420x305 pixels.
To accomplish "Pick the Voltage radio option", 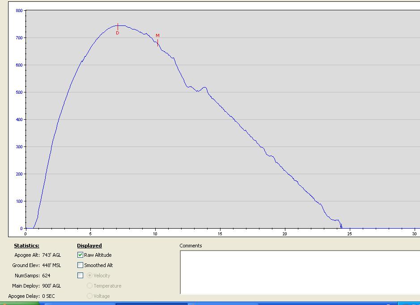I will [90, 296].
